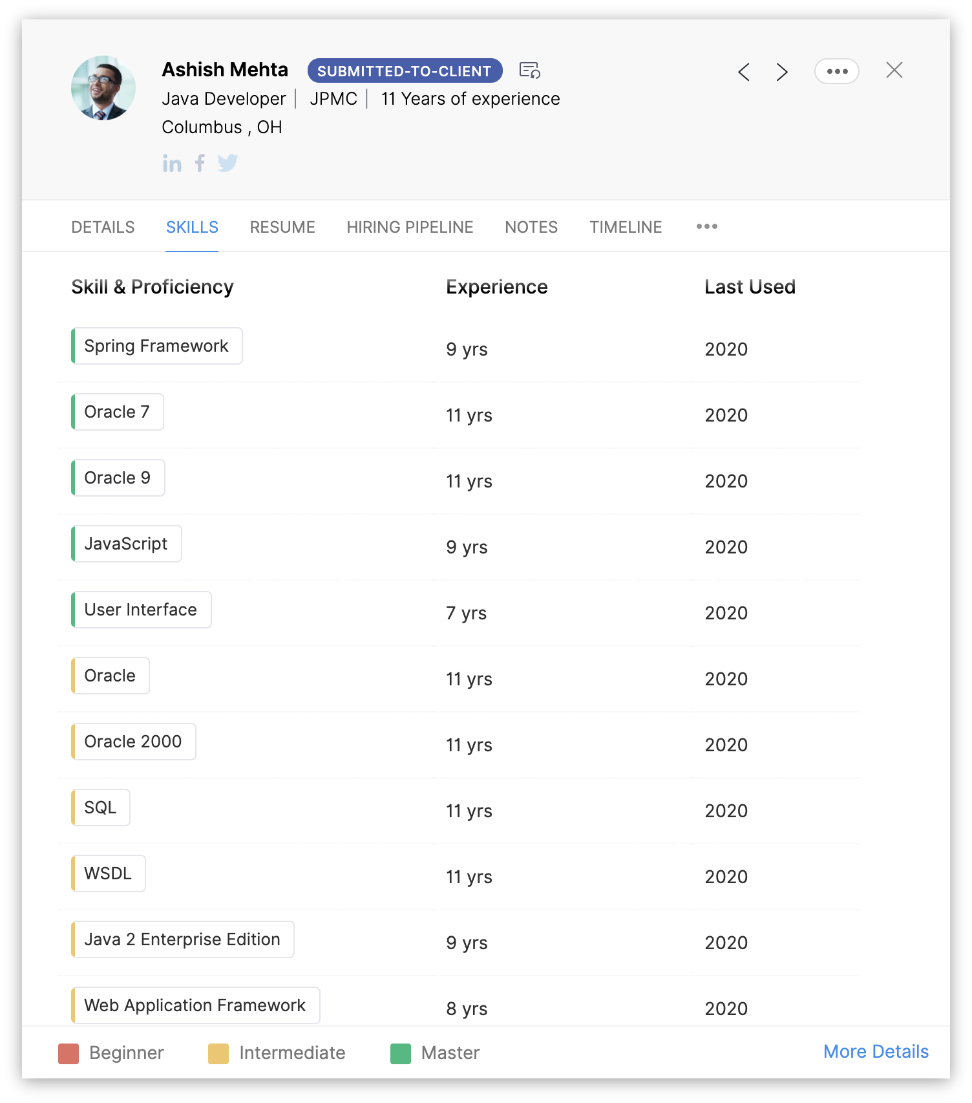The width and height of the screenshot is (972, 1103).
Task: Expand the additional tabs ellipsis
Action: [x=707, y=226]
